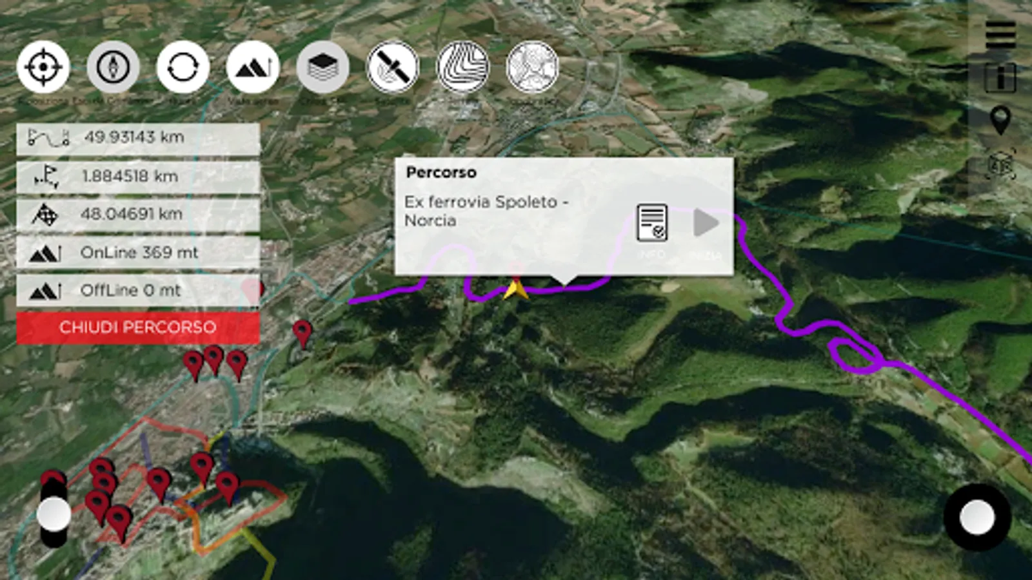
Task: Select the 48.04691 km remaining distance row
Action: point(138,215)
